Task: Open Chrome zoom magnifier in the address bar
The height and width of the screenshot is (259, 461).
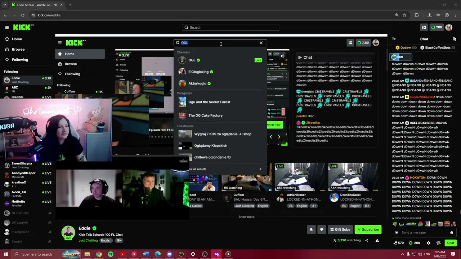Action: tap(397, 15)
